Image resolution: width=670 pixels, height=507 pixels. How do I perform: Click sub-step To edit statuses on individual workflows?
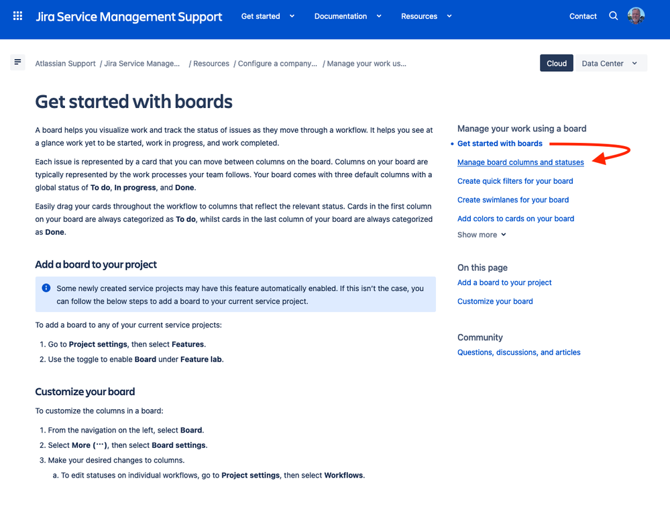pos(213,475)
